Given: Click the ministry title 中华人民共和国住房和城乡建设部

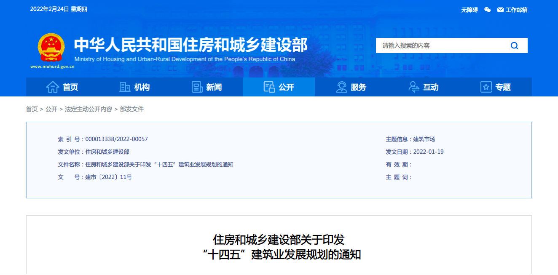Looking at the screenshot, I should point(191,45).
